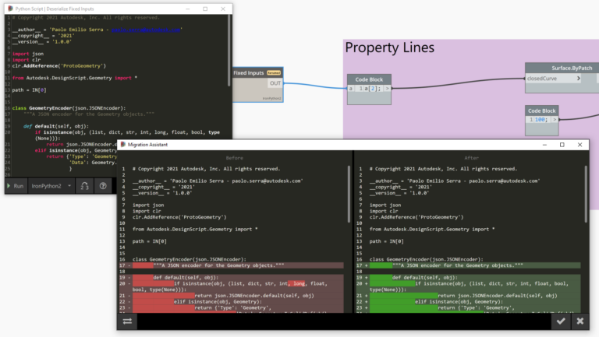Select the Fixed Inputs node title
Screen dimensions: 599x337
249,73
